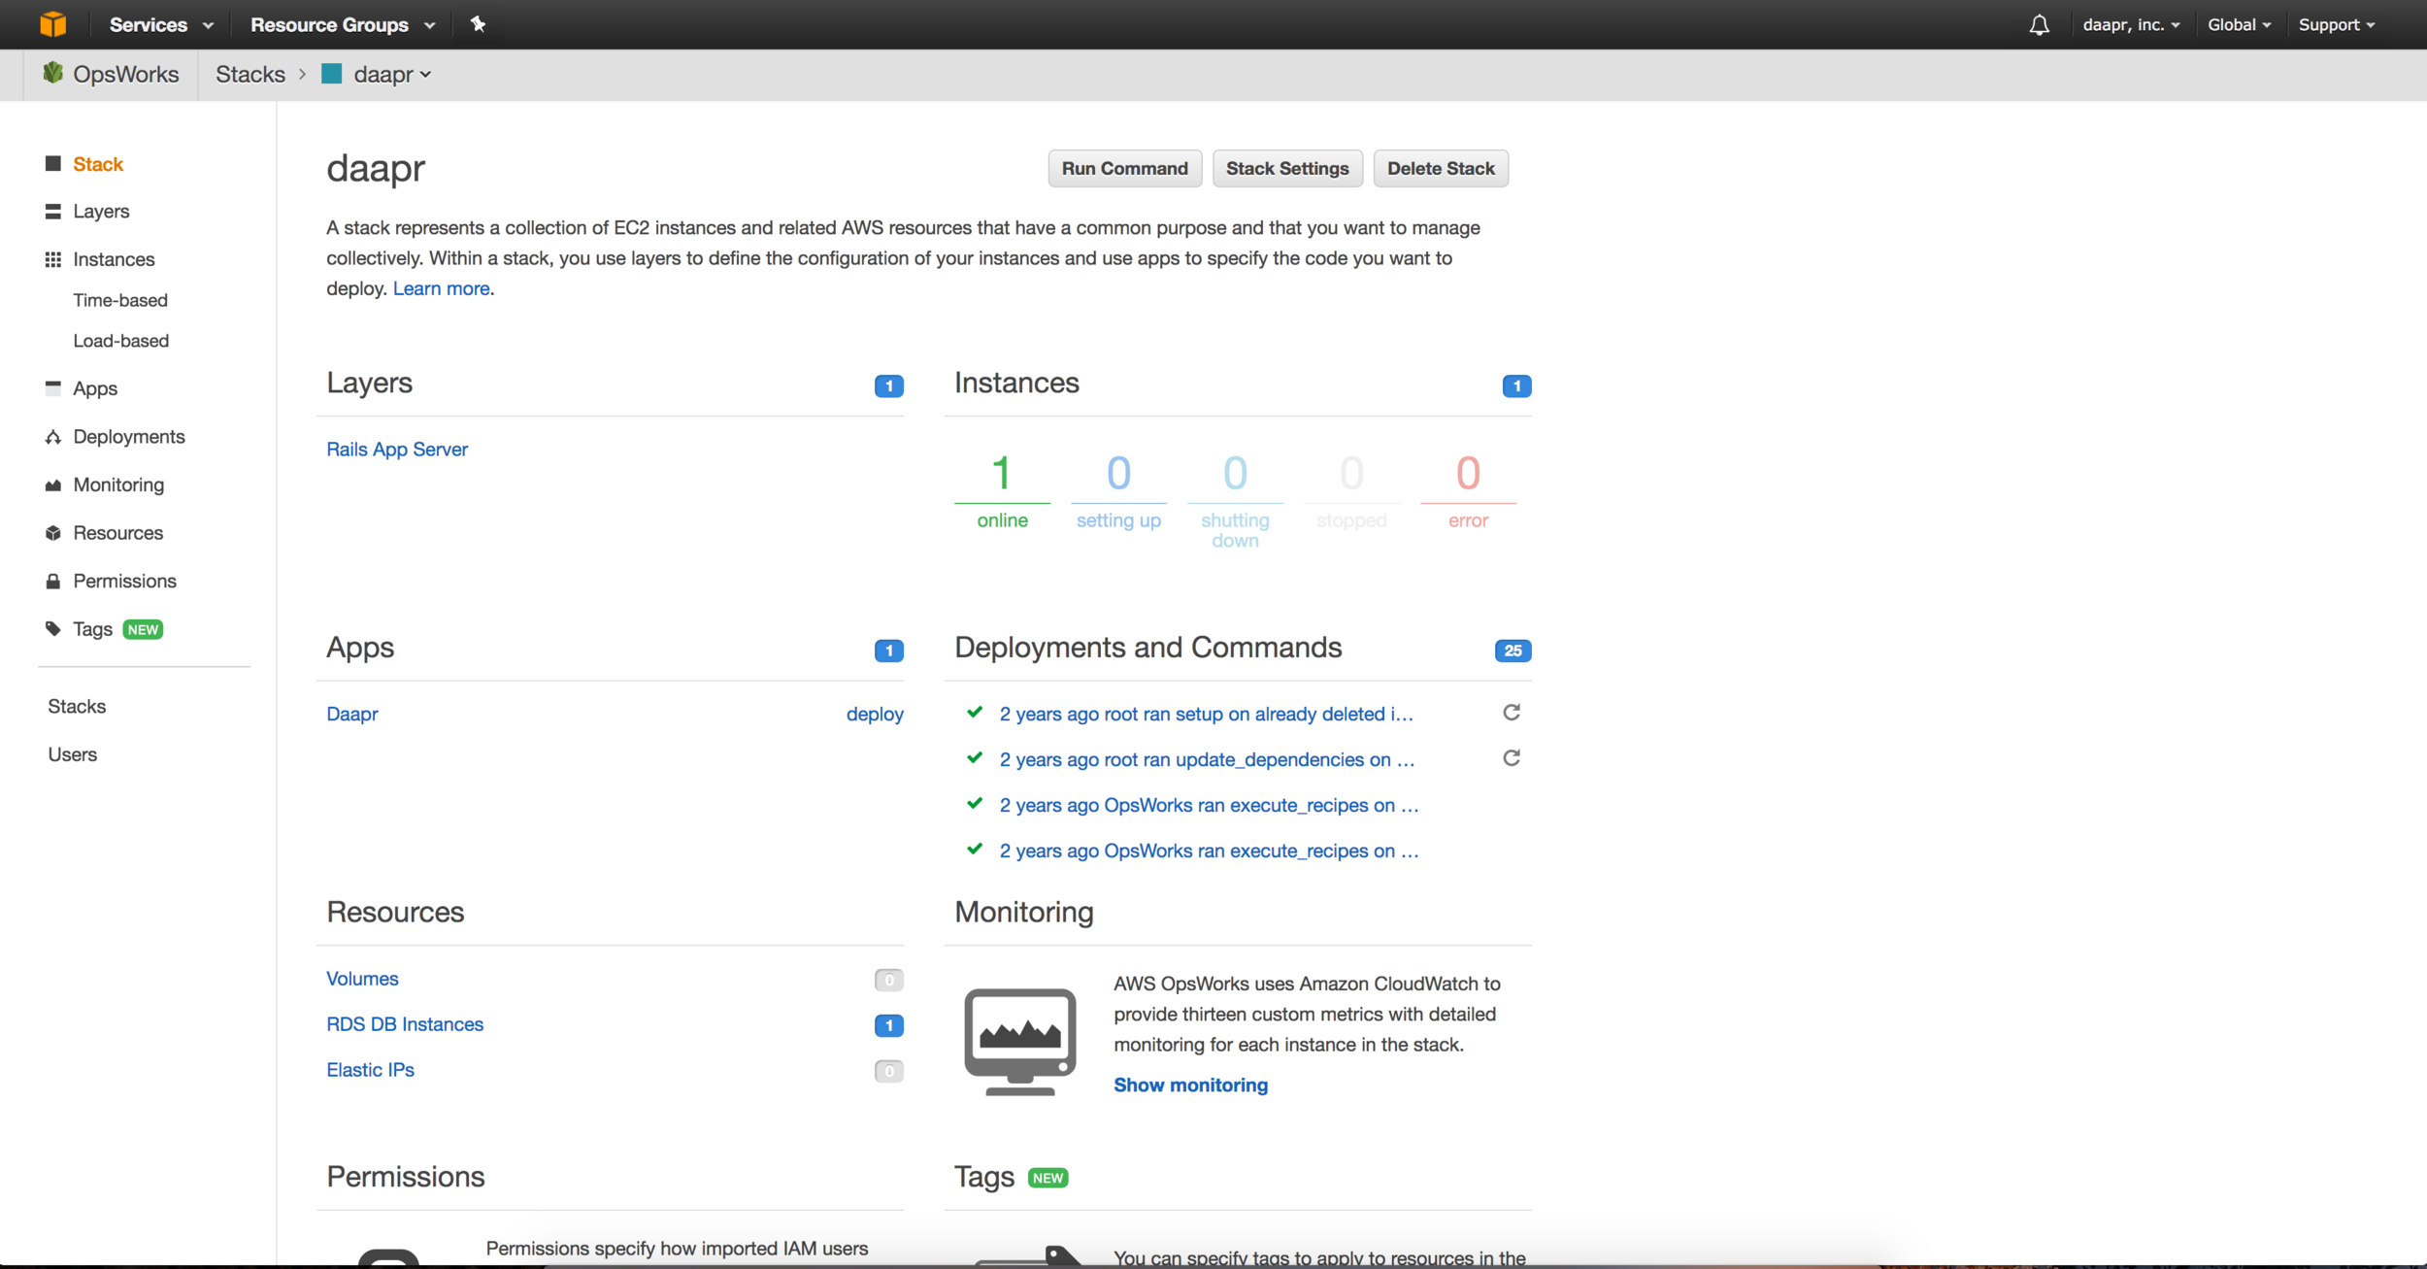Open Tags in the sidebar
Screen dimensions: 2427x1269
[93, 629]
